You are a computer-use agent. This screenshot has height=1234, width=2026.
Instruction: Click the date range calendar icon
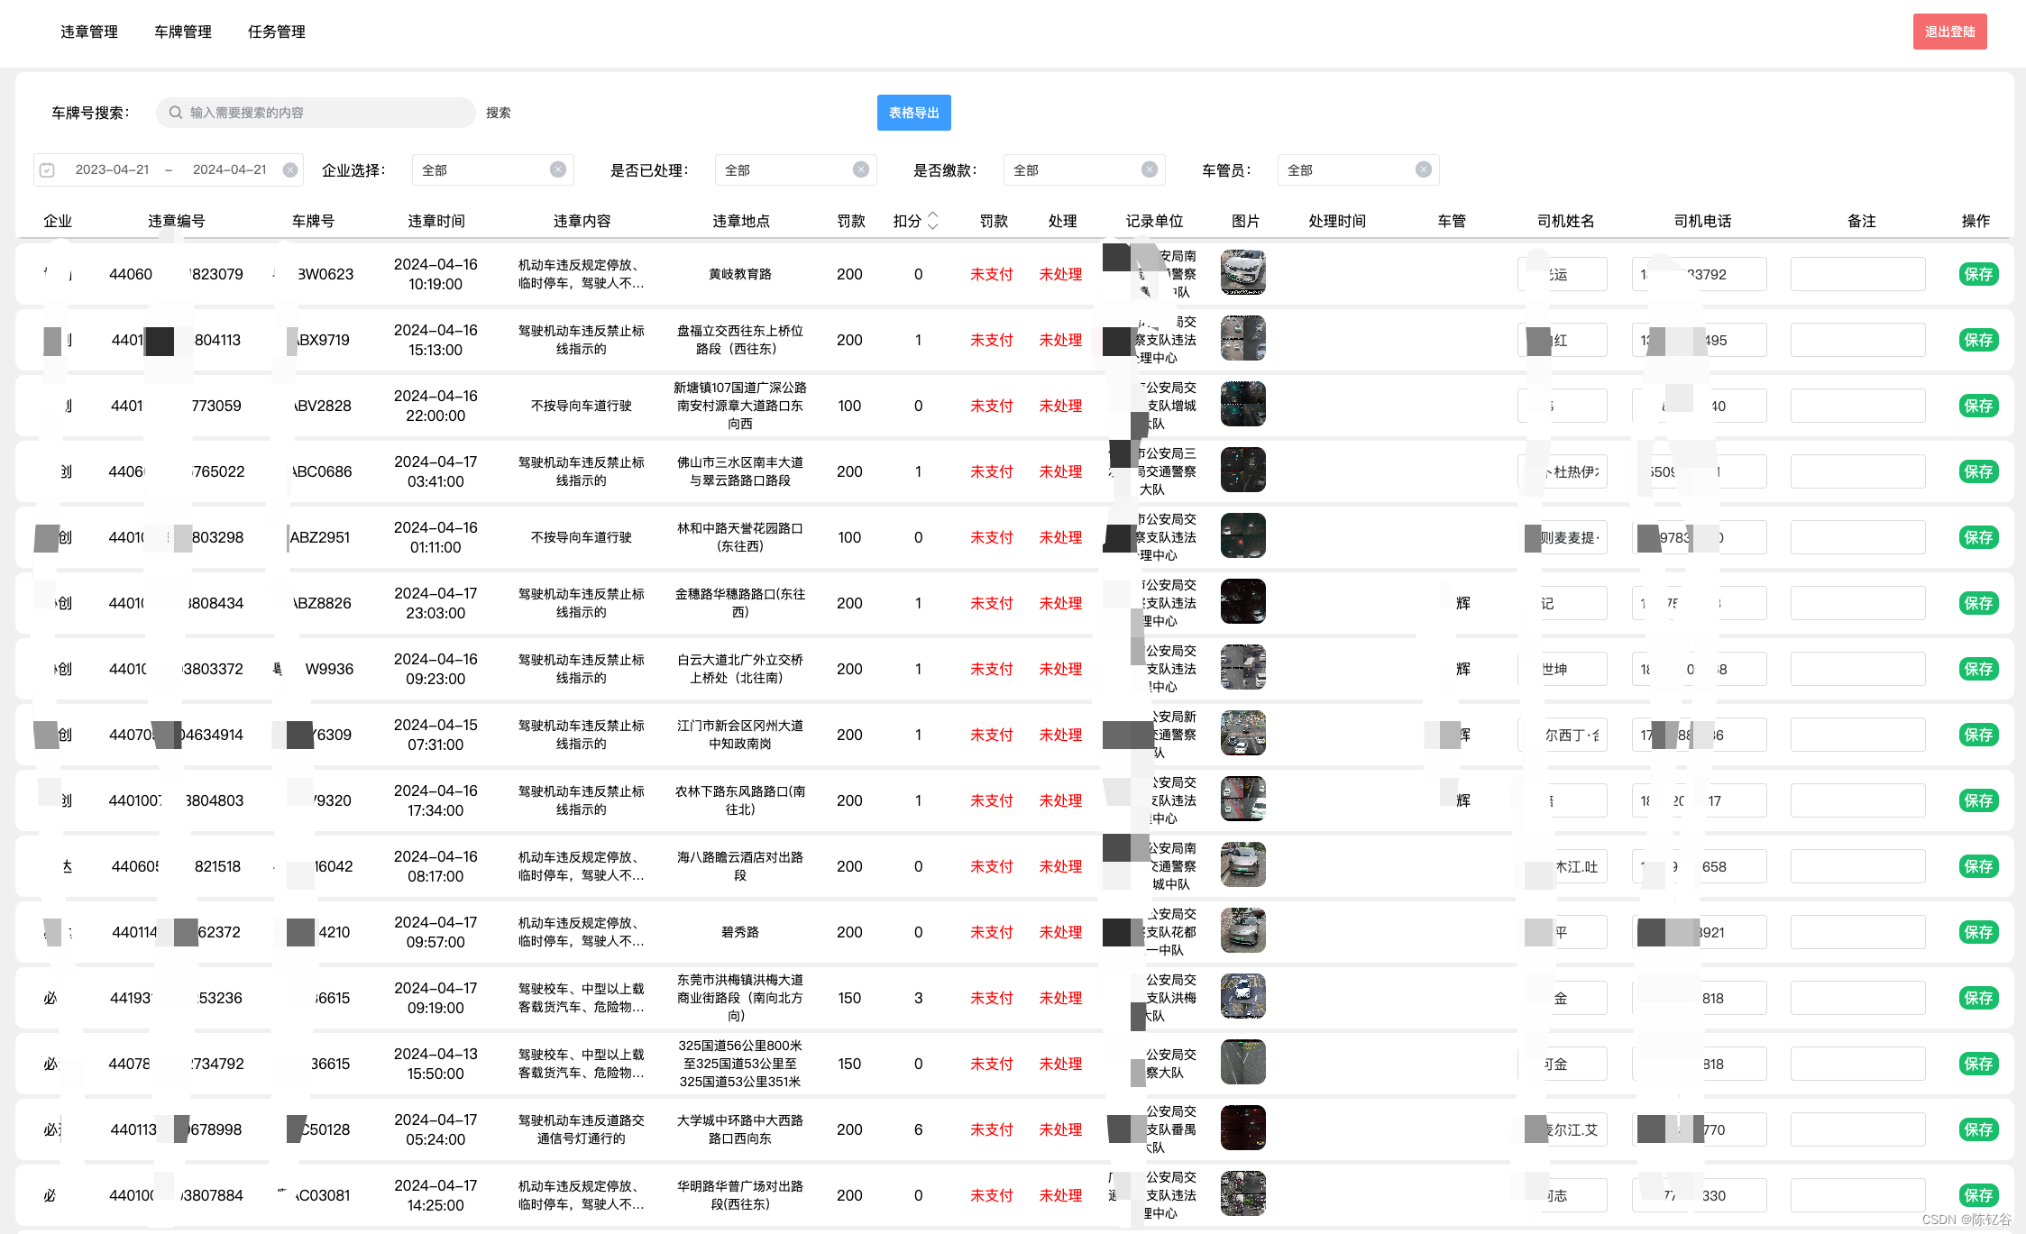(x=48, y=169)
